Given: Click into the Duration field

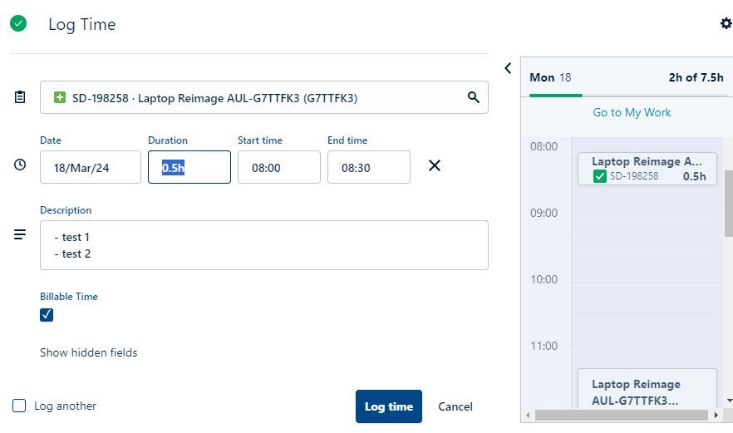Looking at the screenshot, I should click(x=189, y=167).
